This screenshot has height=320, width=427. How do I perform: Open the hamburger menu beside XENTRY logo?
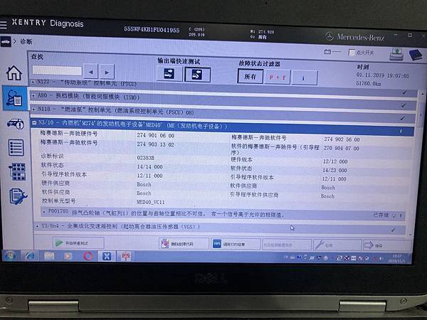tap(3, 24)
